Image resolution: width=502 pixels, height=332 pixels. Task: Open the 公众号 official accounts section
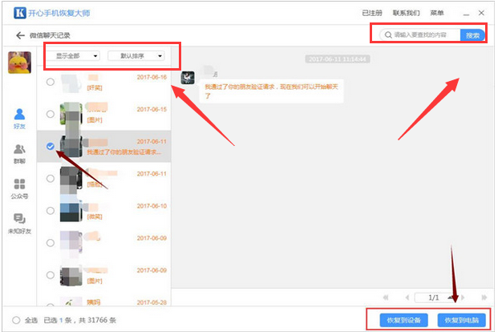(19, 189)
